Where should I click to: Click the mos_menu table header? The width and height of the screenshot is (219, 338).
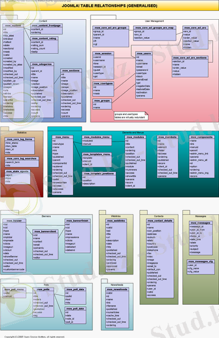tap(62, 137)
